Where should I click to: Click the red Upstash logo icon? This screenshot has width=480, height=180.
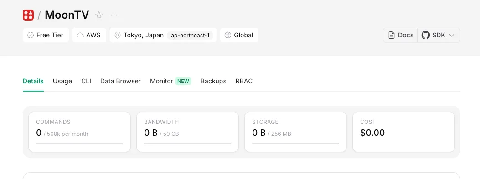[x=28, y=15]
